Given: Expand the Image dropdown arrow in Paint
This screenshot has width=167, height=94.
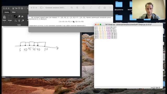Looking at the screenshot, I should click(x=10, y=22).
